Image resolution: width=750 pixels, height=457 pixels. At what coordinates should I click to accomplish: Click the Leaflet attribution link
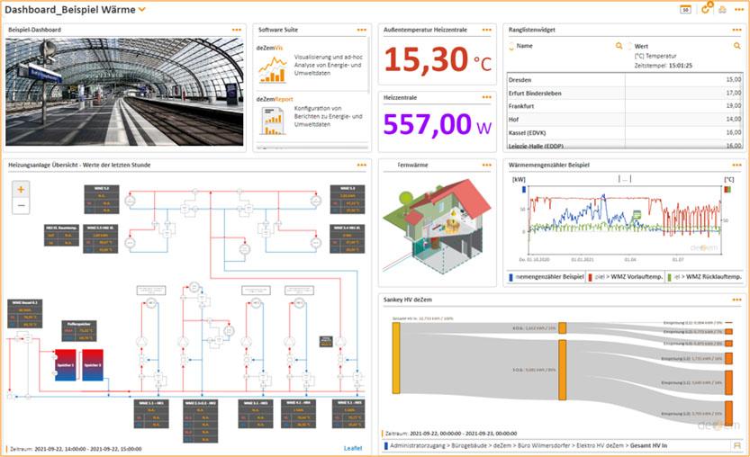click(353, 448)
